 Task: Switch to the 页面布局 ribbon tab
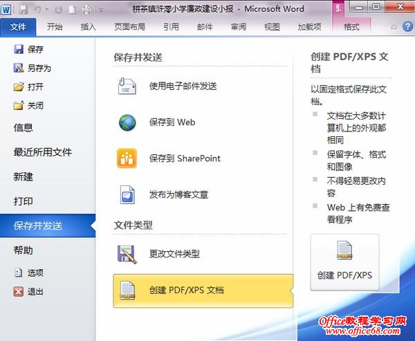(130, 27)
